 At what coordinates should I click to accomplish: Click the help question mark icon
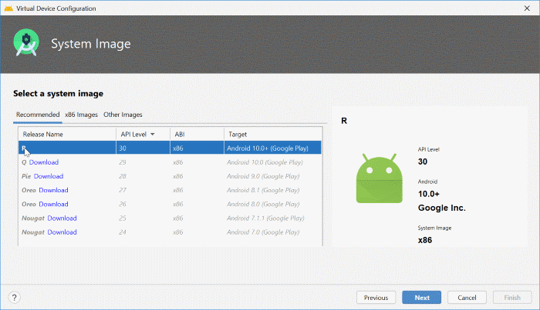point(15,297)
